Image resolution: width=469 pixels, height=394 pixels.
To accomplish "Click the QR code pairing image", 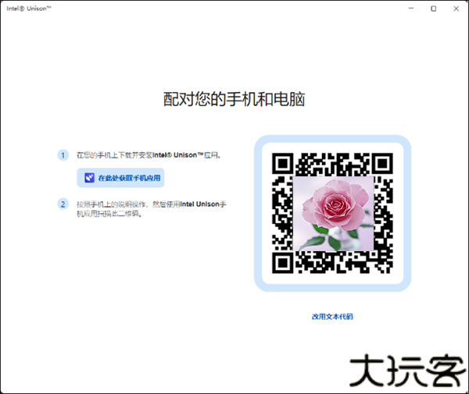I will point(332,213).
